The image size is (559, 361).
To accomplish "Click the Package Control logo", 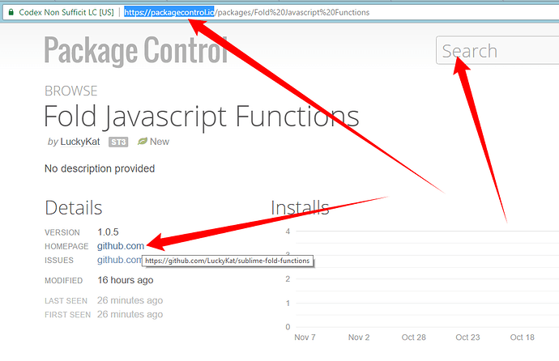I will tap(135, 50).
